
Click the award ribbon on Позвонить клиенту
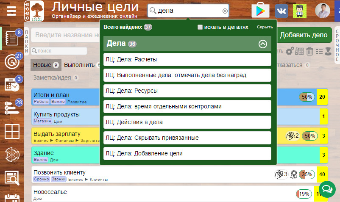tap(294, 174)
